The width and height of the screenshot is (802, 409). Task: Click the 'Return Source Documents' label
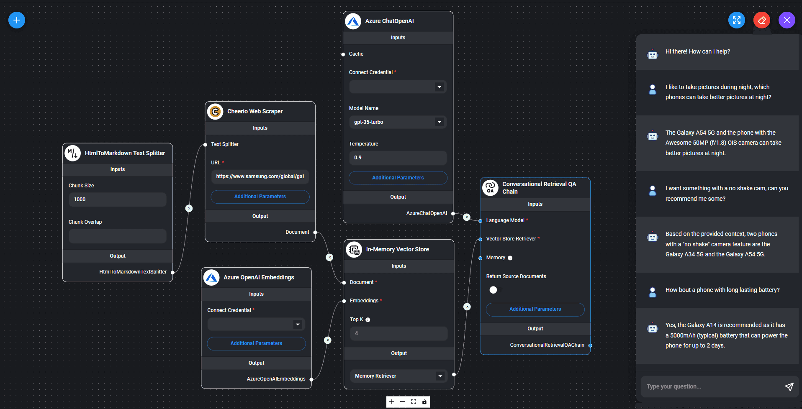tap(516, 276)
